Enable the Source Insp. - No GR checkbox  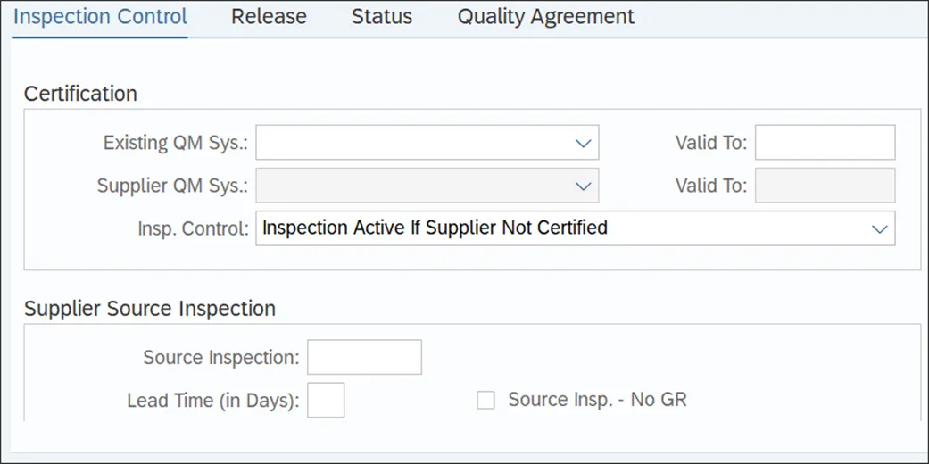click(x=485, y=401)
